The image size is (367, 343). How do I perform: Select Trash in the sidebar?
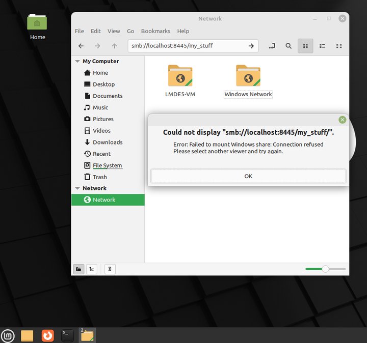click(x=108, y=177)
